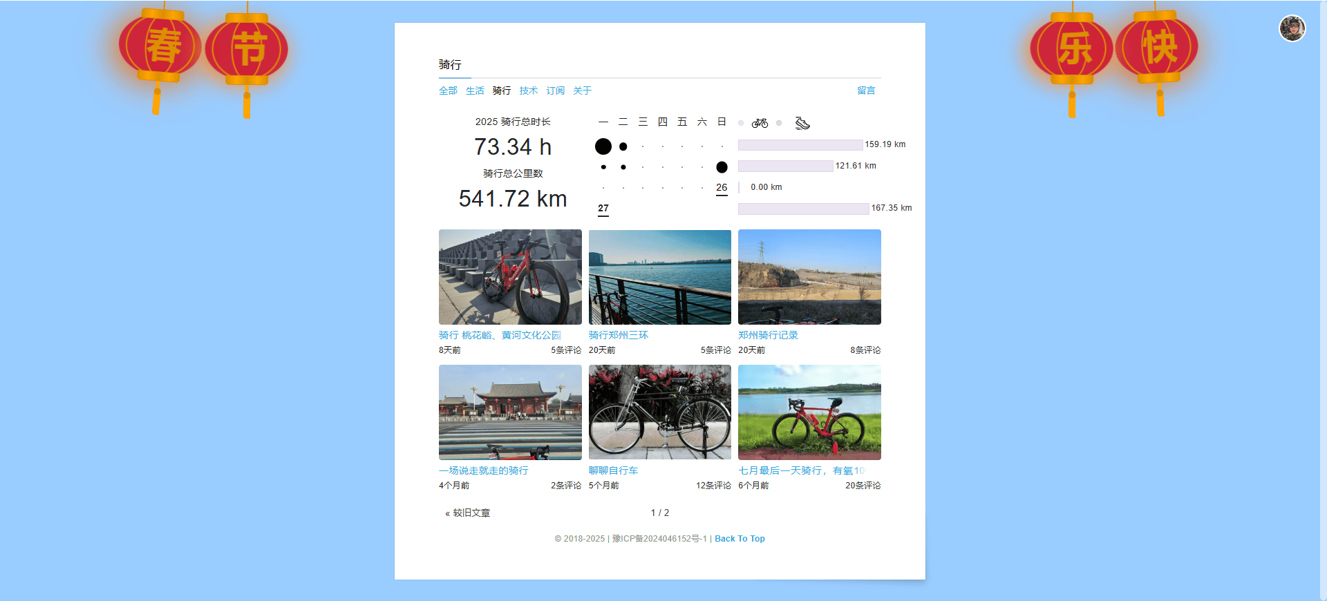
Task: Click the large black dot under Sunday
Action: [x=722, y=167]
